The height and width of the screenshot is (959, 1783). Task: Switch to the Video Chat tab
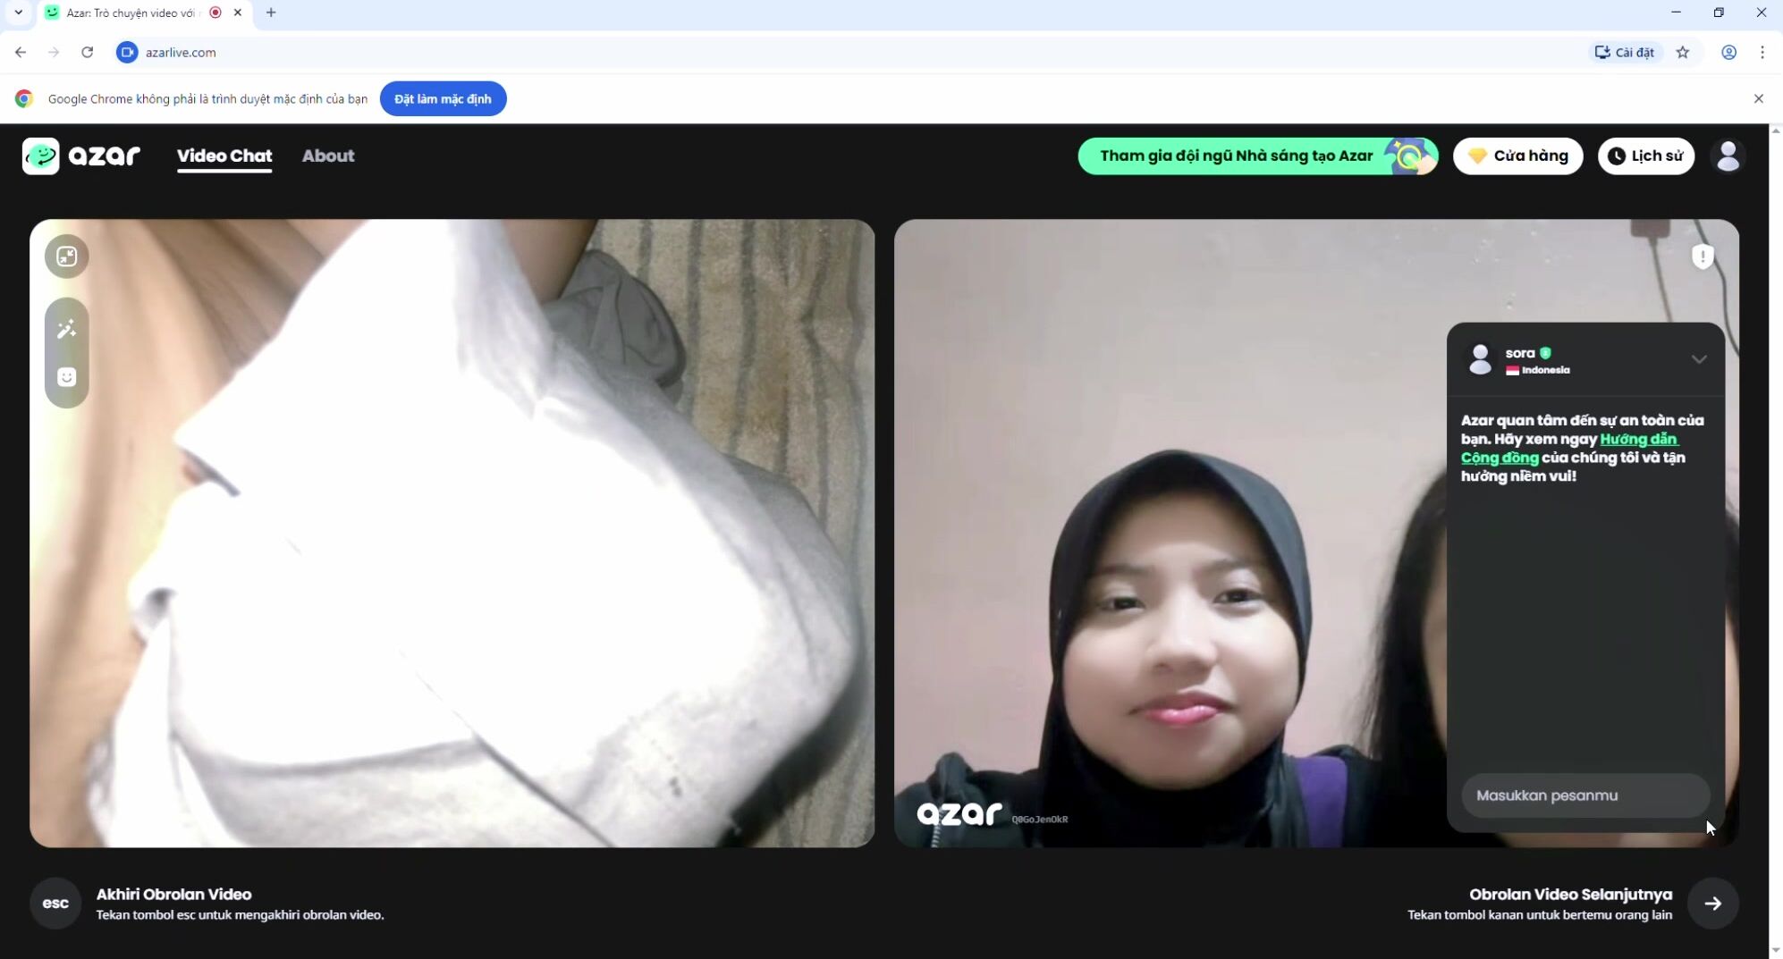[x=224, y=156]
